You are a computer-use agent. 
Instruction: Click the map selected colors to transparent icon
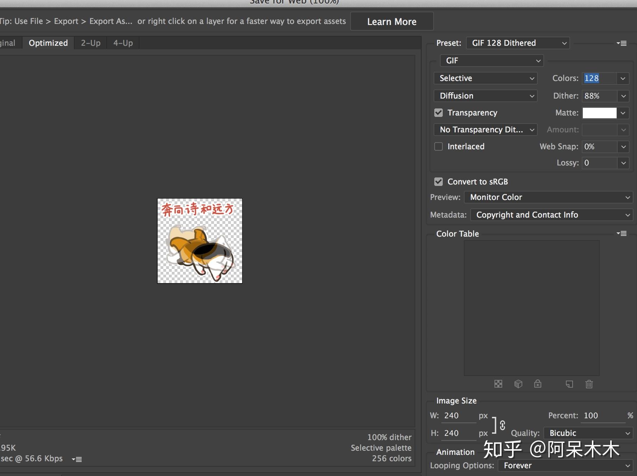(x=498, y=384)
